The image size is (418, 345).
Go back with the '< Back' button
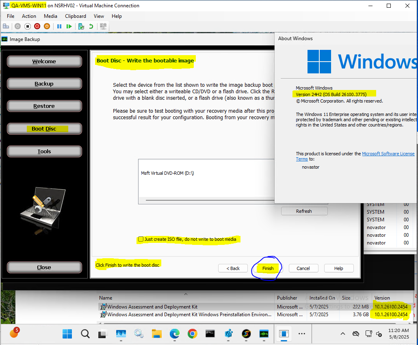point(233,268)
